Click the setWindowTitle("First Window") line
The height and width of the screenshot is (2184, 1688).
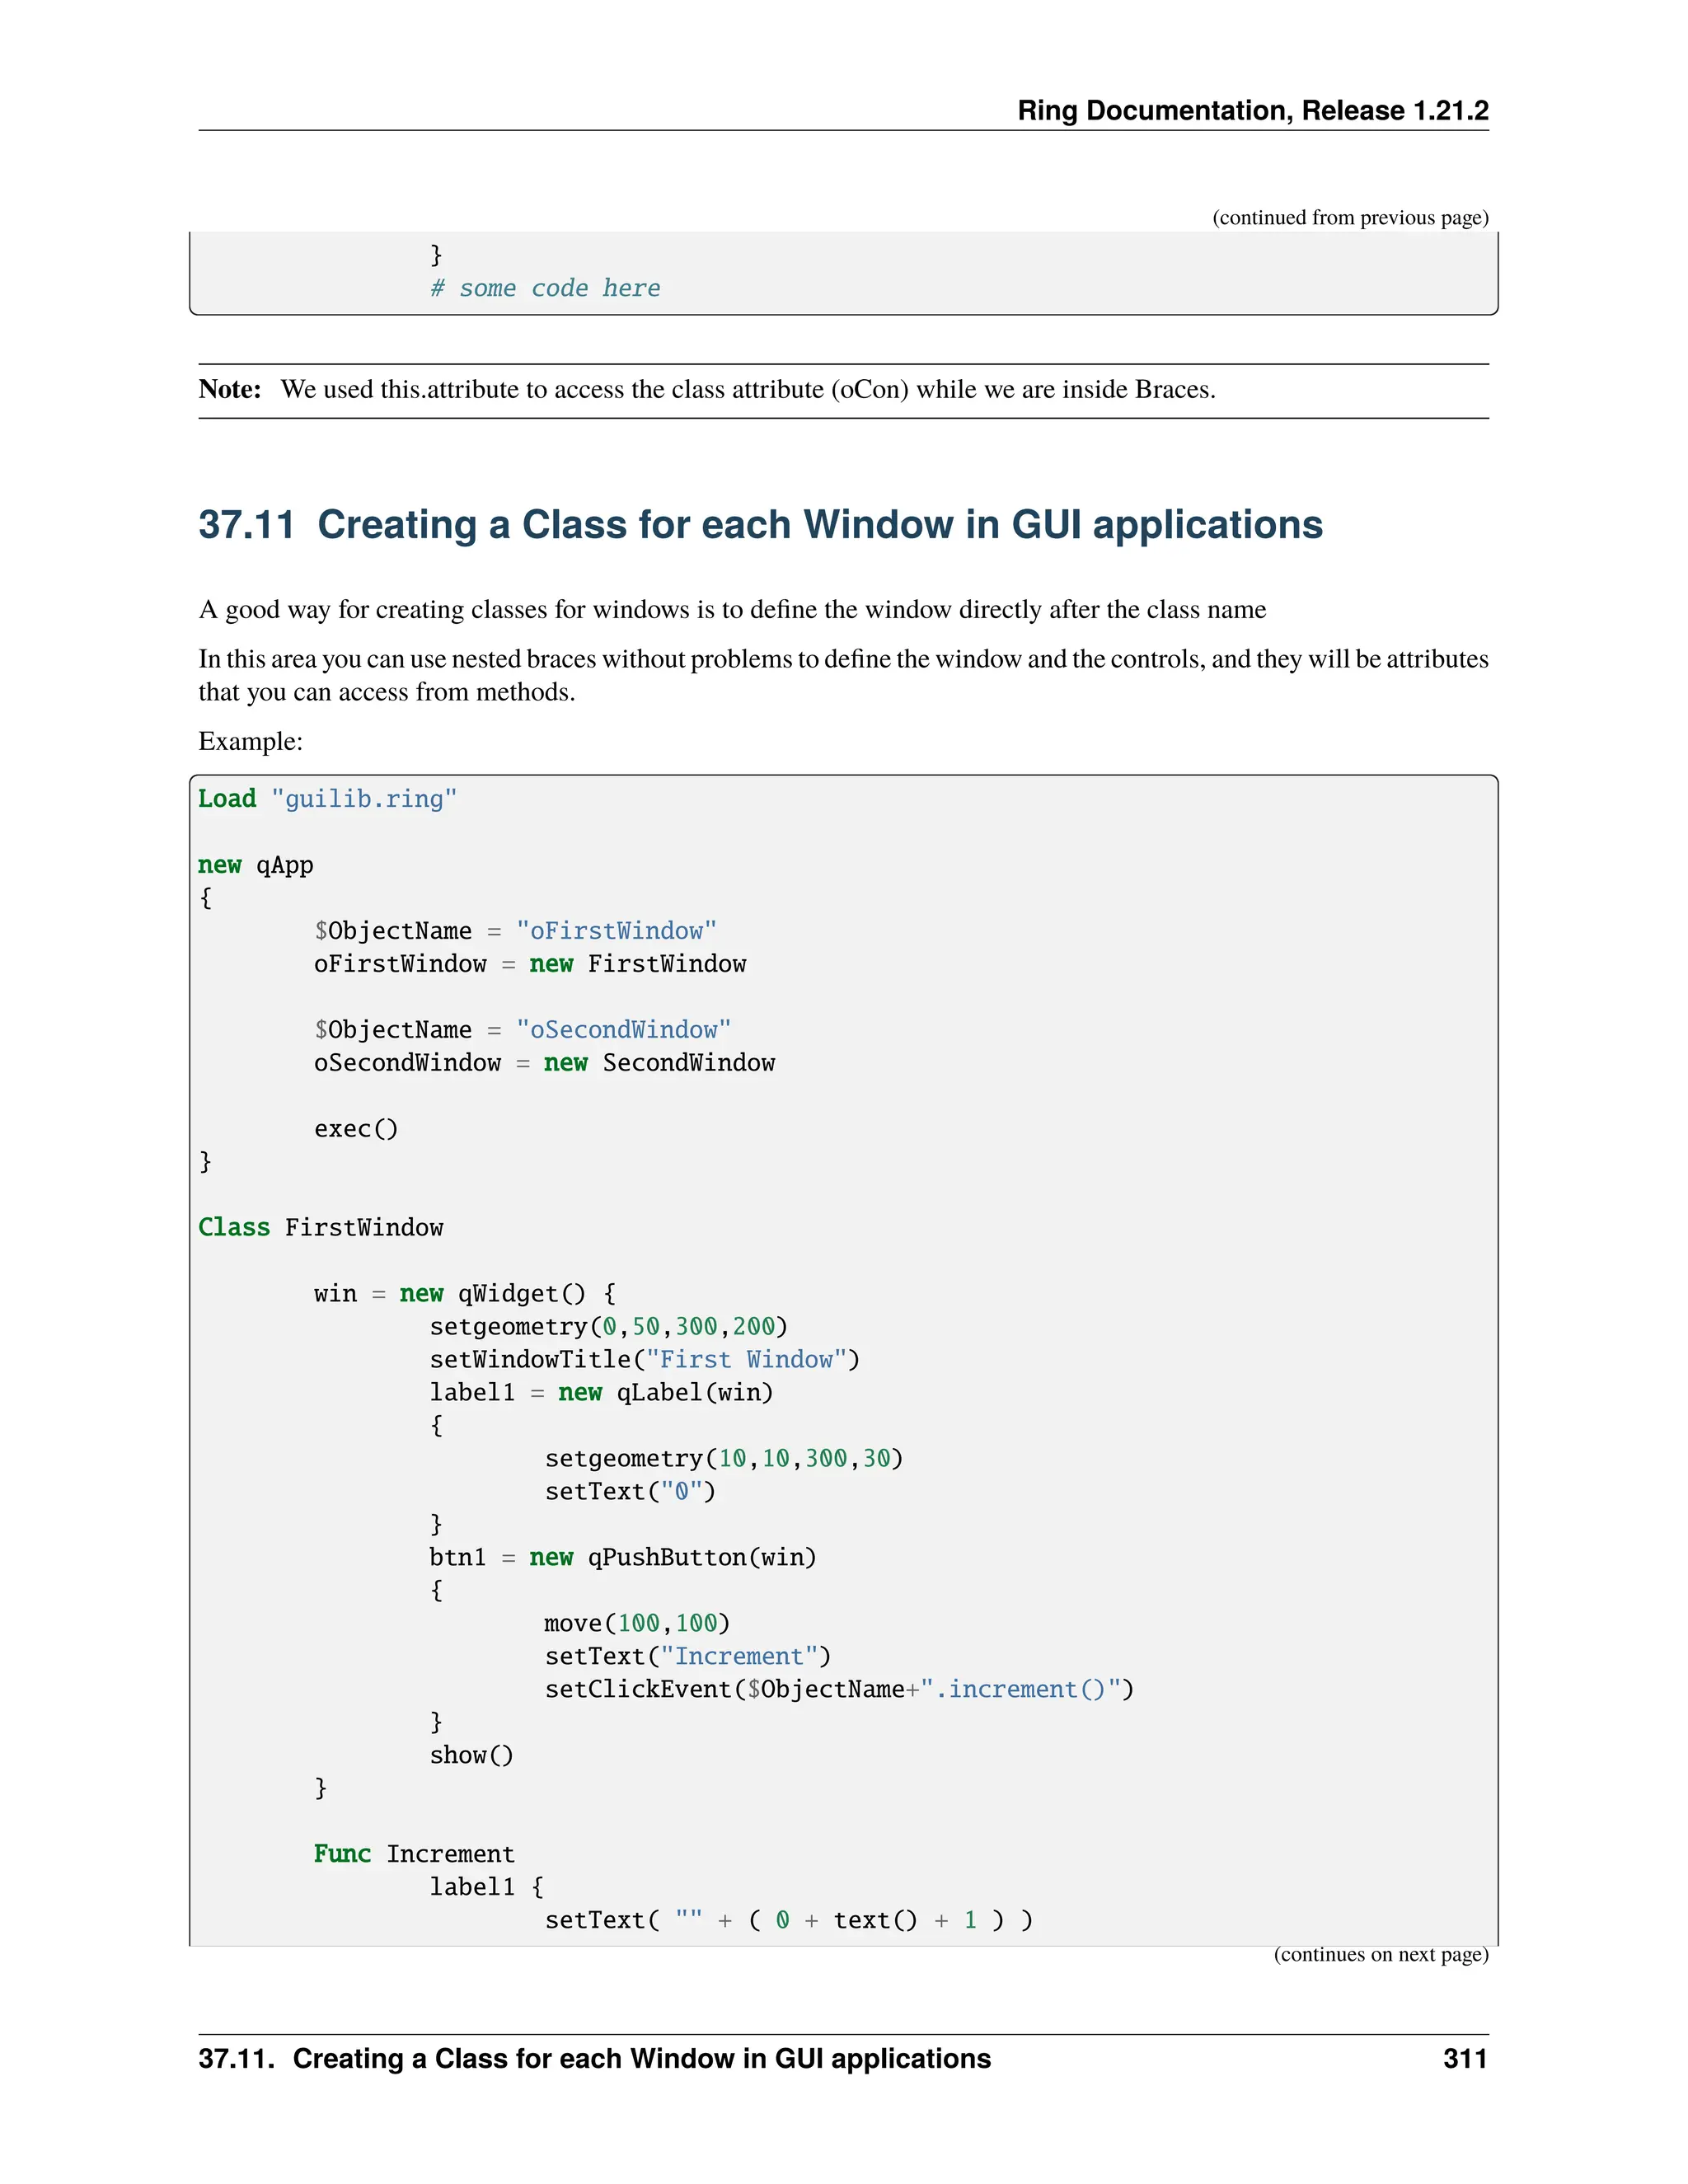pyautogui.click(x=644, y=1359)
